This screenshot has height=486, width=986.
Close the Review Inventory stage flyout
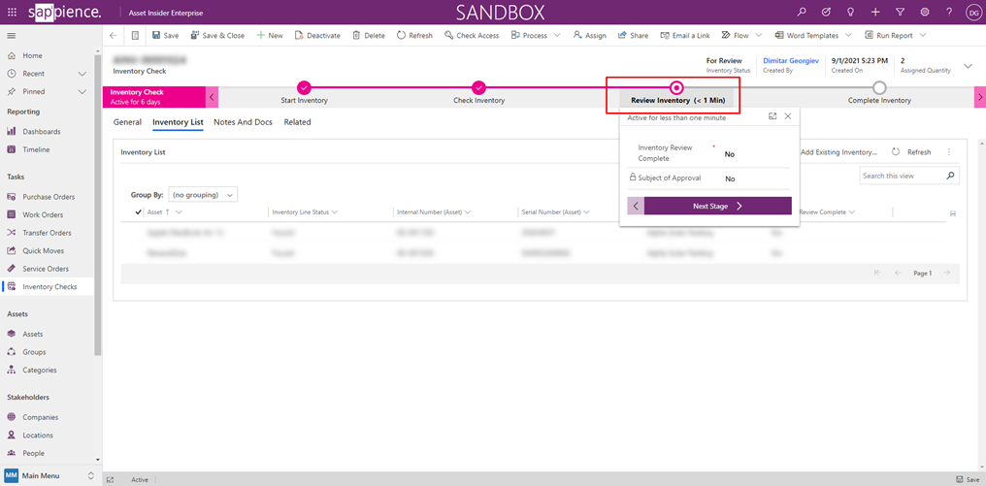(788, 115)
